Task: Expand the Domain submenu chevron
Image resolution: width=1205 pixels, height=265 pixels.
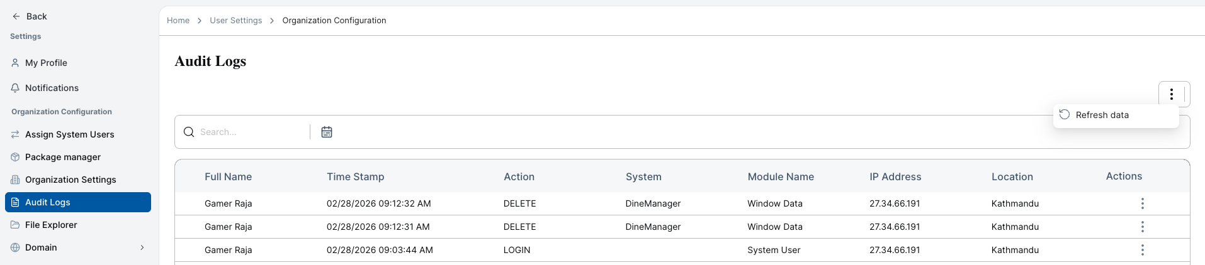Action: [142, 247]
